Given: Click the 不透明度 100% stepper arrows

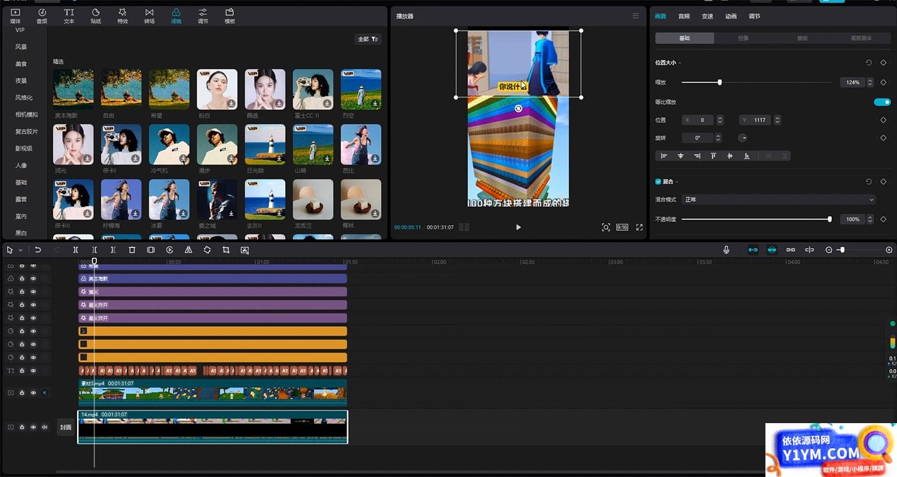Looking at the screenshot, I should (871, 220).
